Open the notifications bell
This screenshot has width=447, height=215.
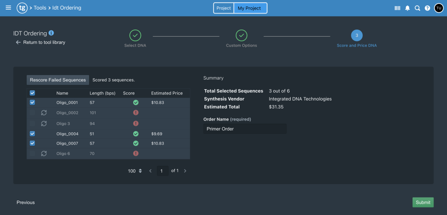pos(407,8)
